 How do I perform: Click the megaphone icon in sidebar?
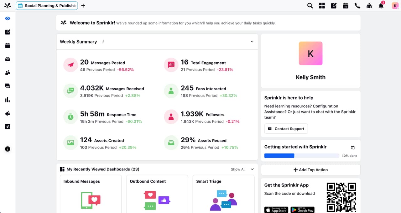[8, 113]
